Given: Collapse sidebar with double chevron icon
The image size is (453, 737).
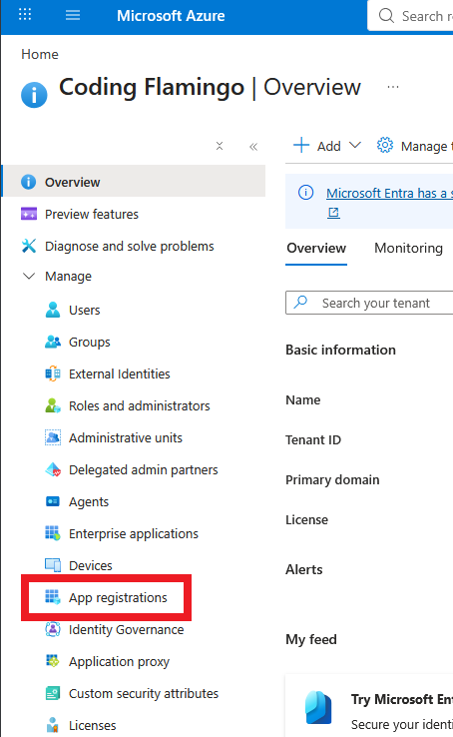Looking at the screenshot, I should tap(253, 147).
